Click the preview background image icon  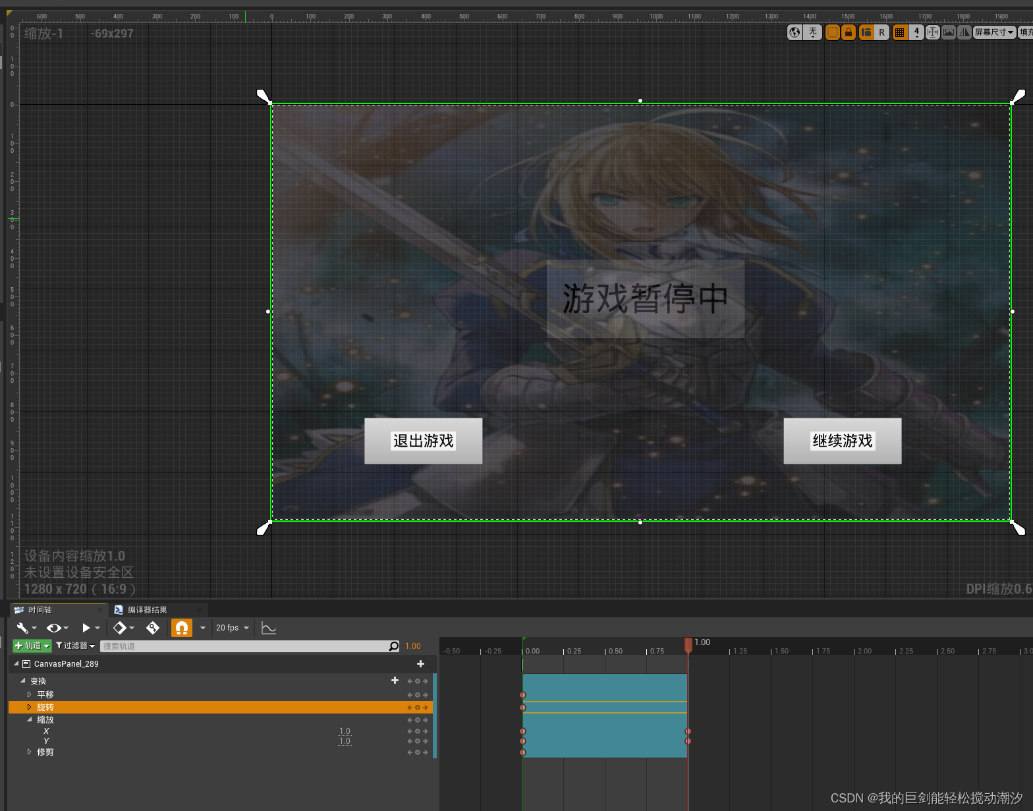949,32
